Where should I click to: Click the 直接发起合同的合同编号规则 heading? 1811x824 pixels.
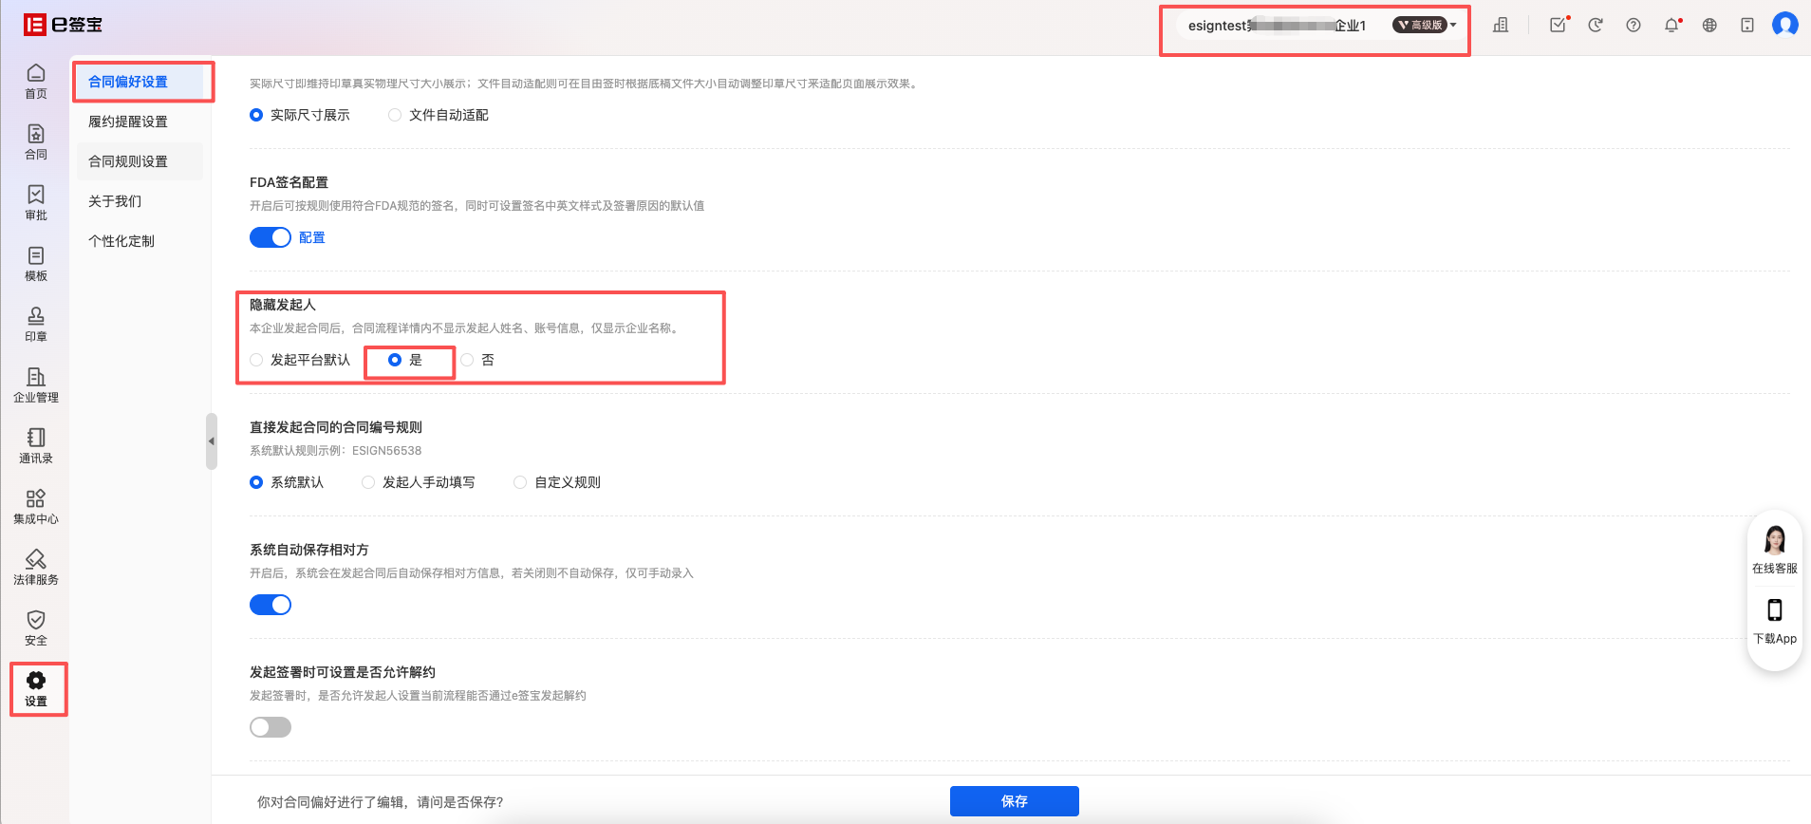pyautogui.click(x=336, y=427)
